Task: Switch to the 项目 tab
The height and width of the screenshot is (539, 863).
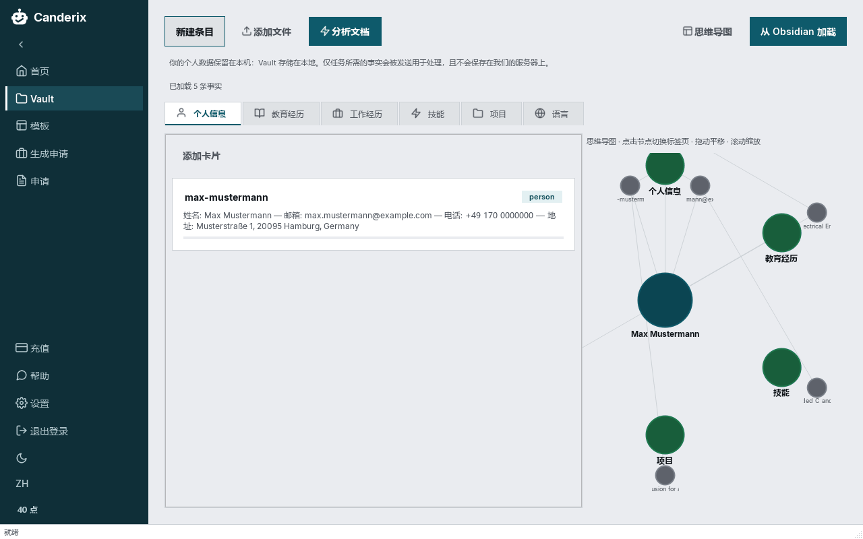Action: (x=492, y=114)
